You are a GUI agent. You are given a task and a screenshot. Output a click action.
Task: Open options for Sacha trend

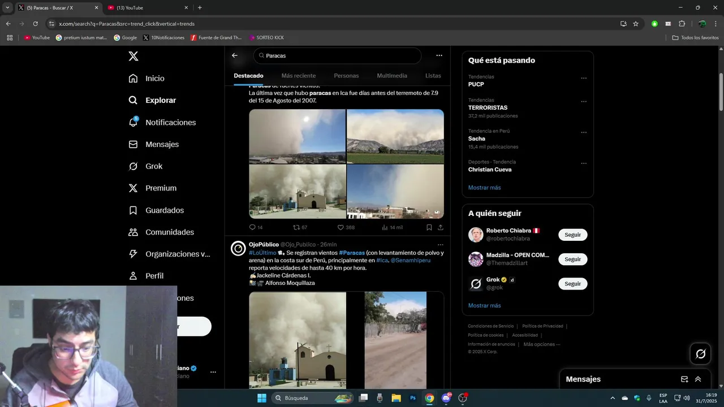click(584, 133)
